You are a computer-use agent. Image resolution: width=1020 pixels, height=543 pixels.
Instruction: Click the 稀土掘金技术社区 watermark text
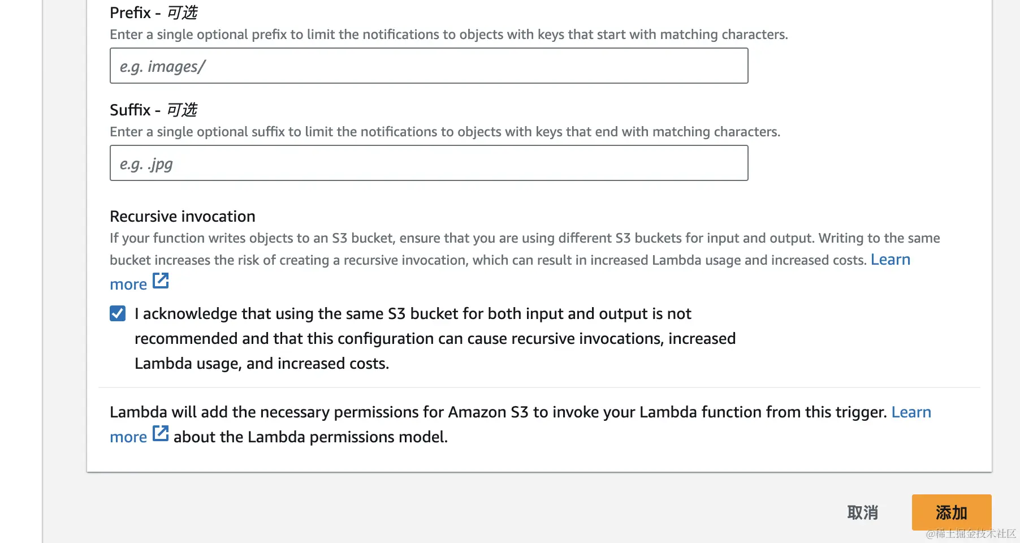[970, 533]
